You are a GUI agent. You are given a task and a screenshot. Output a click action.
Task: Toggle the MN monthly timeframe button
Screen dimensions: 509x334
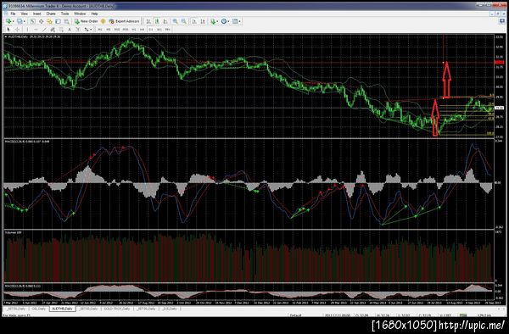coord(167,30)
